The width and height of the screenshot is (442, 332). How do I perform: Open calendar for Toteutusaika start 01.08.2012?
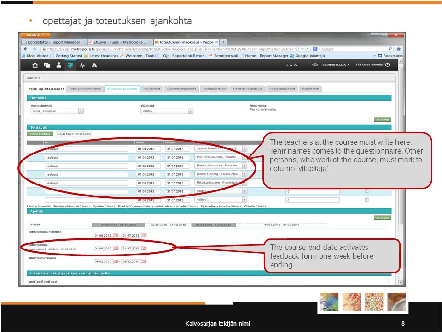[116, 249]
